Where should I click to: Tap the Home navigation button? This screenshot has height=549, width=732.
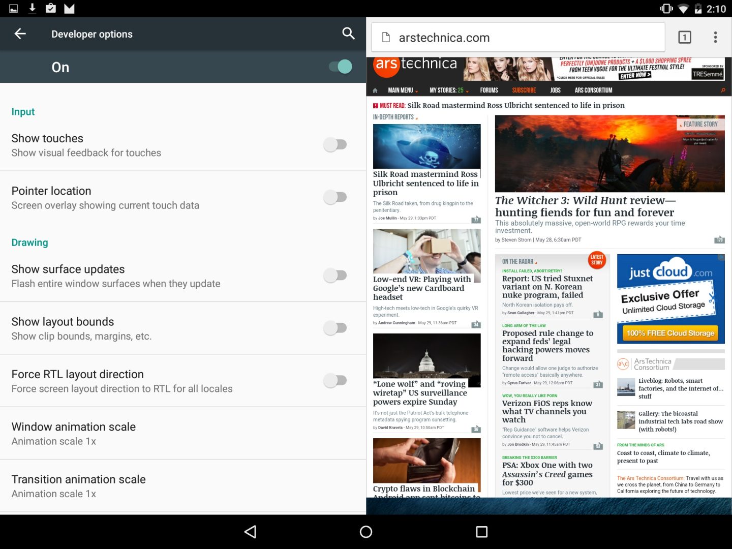click(365, 532)
